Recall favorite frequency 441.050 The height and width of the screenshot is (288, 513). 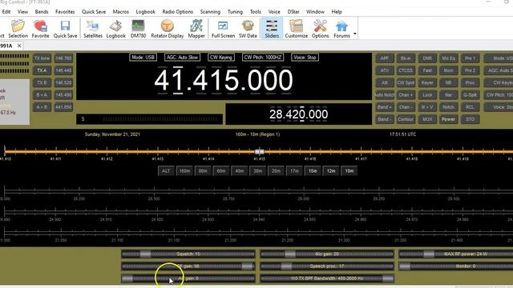point(63,107)
